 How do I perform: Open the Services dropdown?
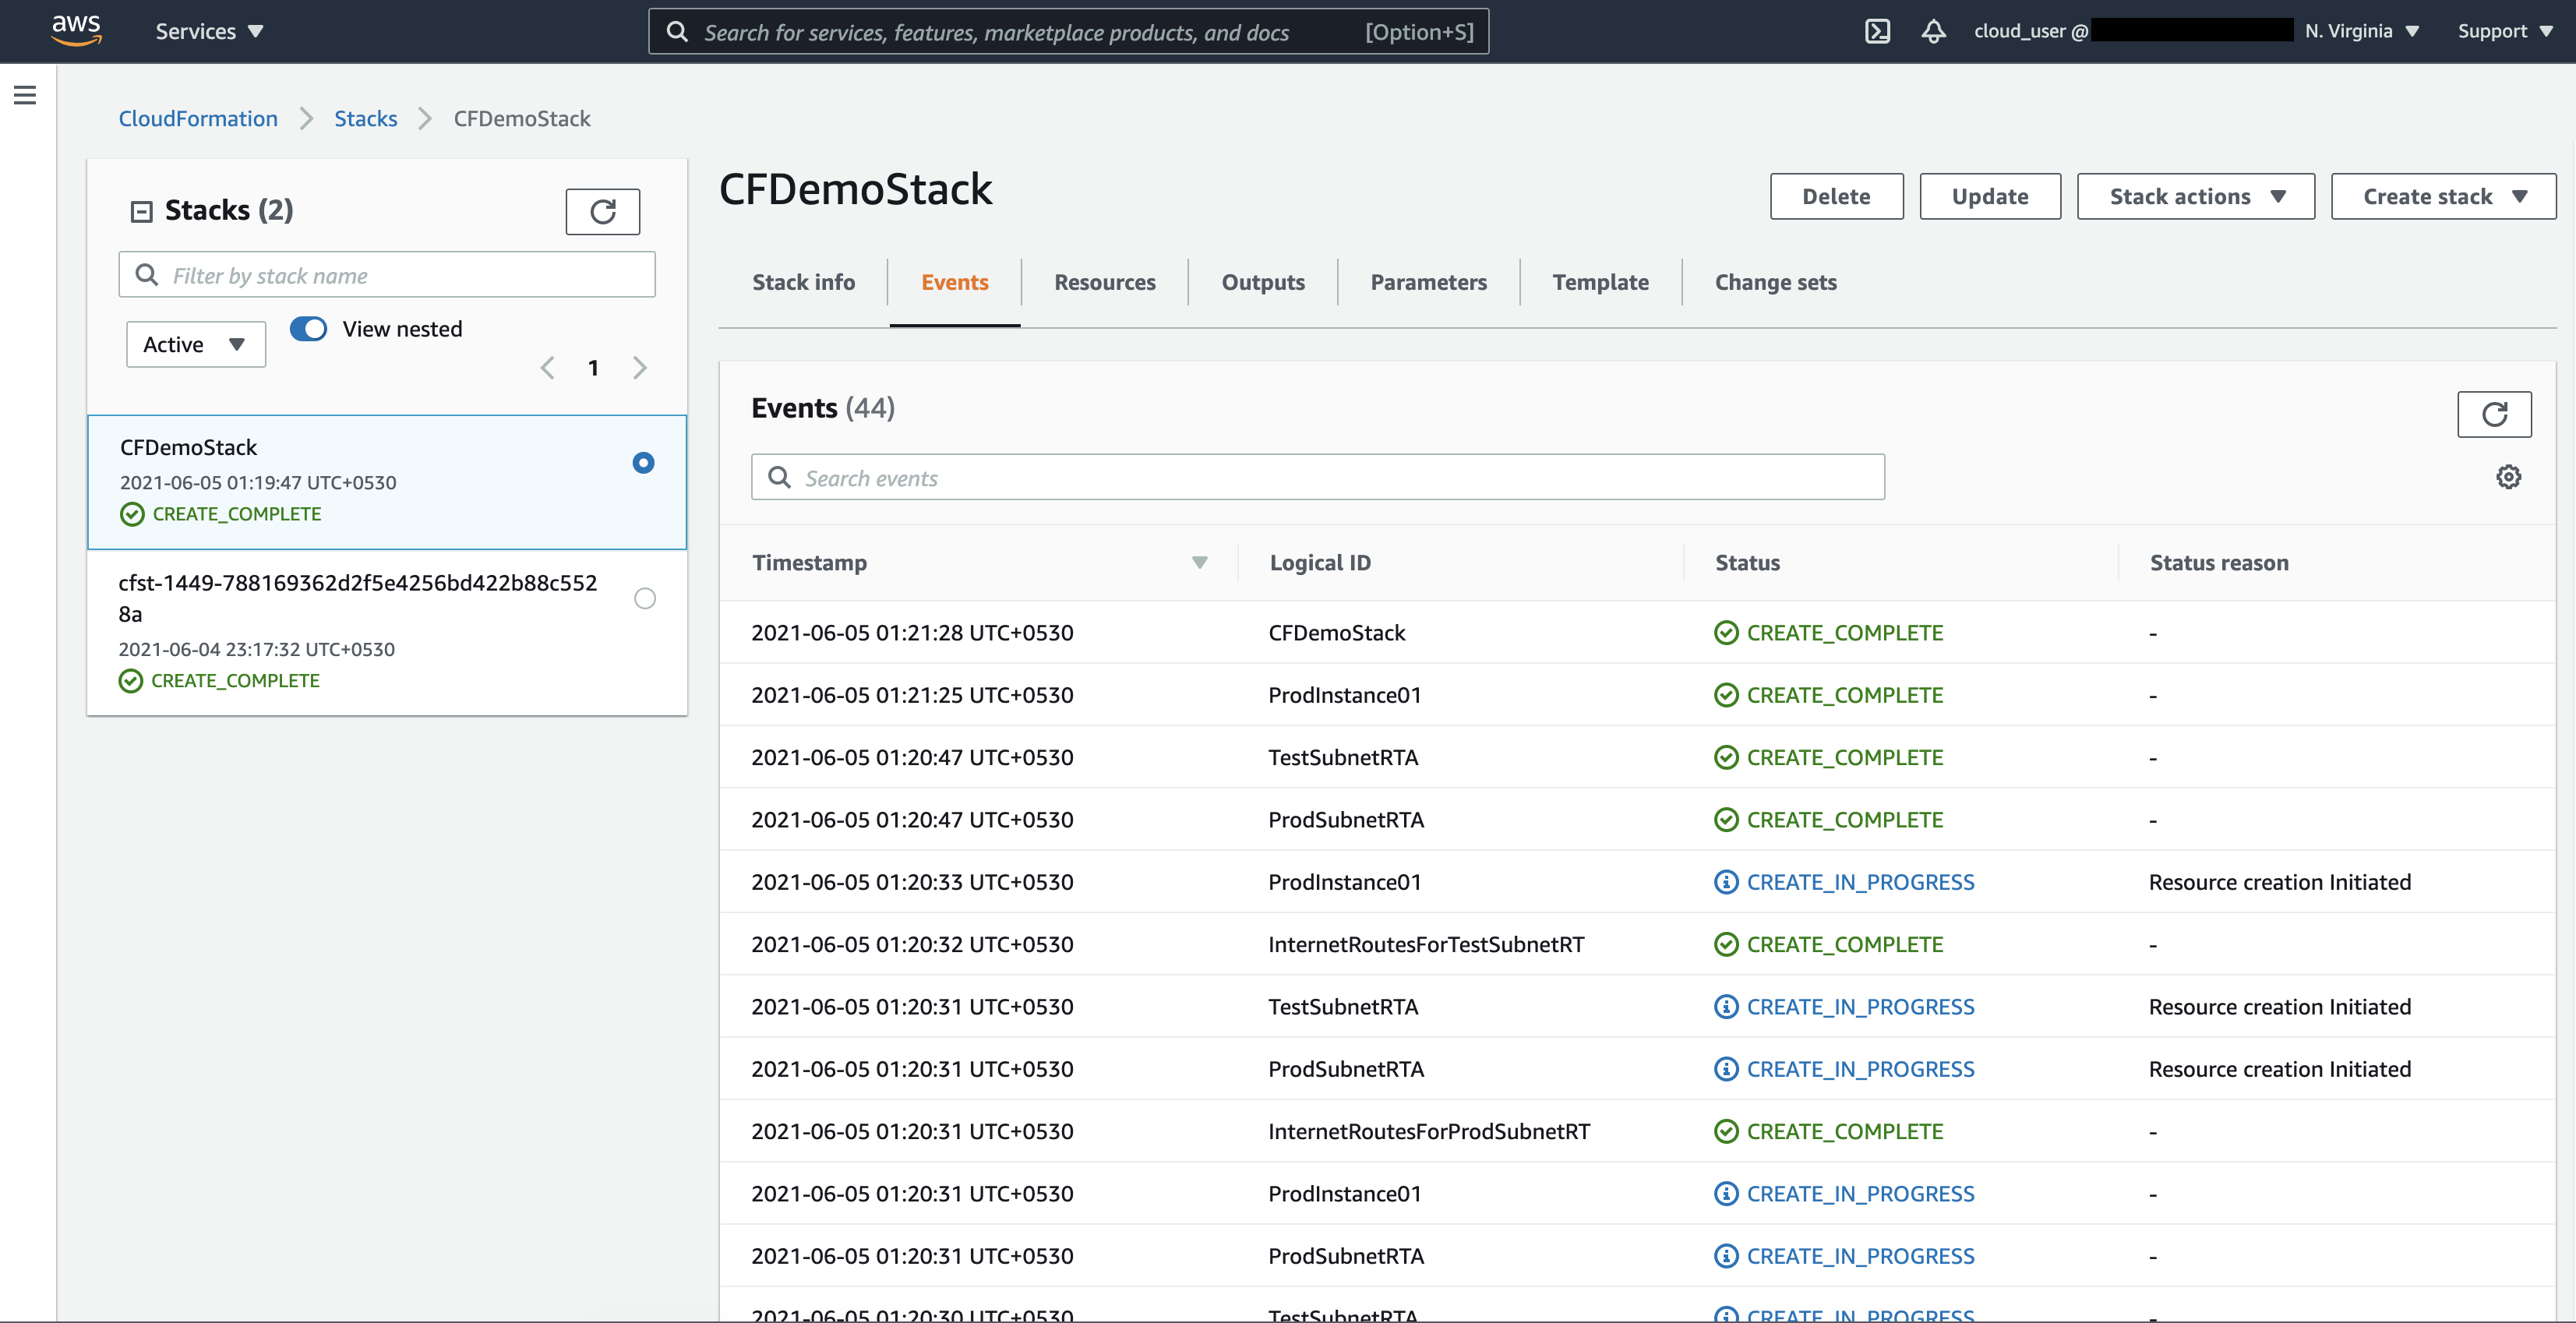[209, 31]
